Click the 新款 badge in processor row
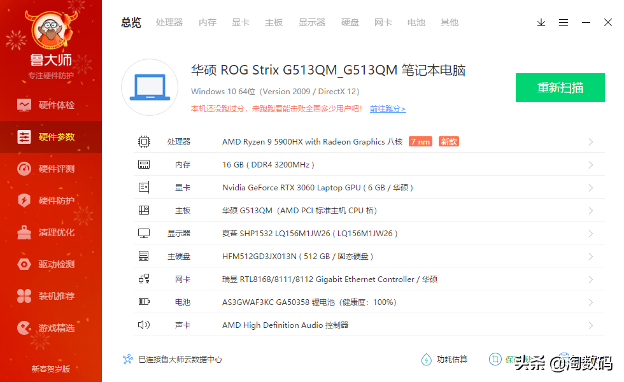Viewport: 624px width, 382px height. [449, 141]
